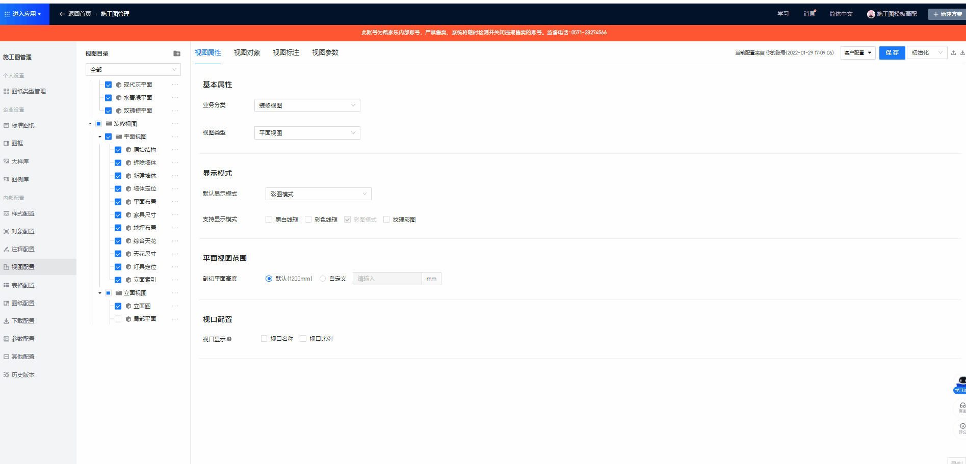
Task: Open the 消息 notifications
Action: tap(809, 14)
